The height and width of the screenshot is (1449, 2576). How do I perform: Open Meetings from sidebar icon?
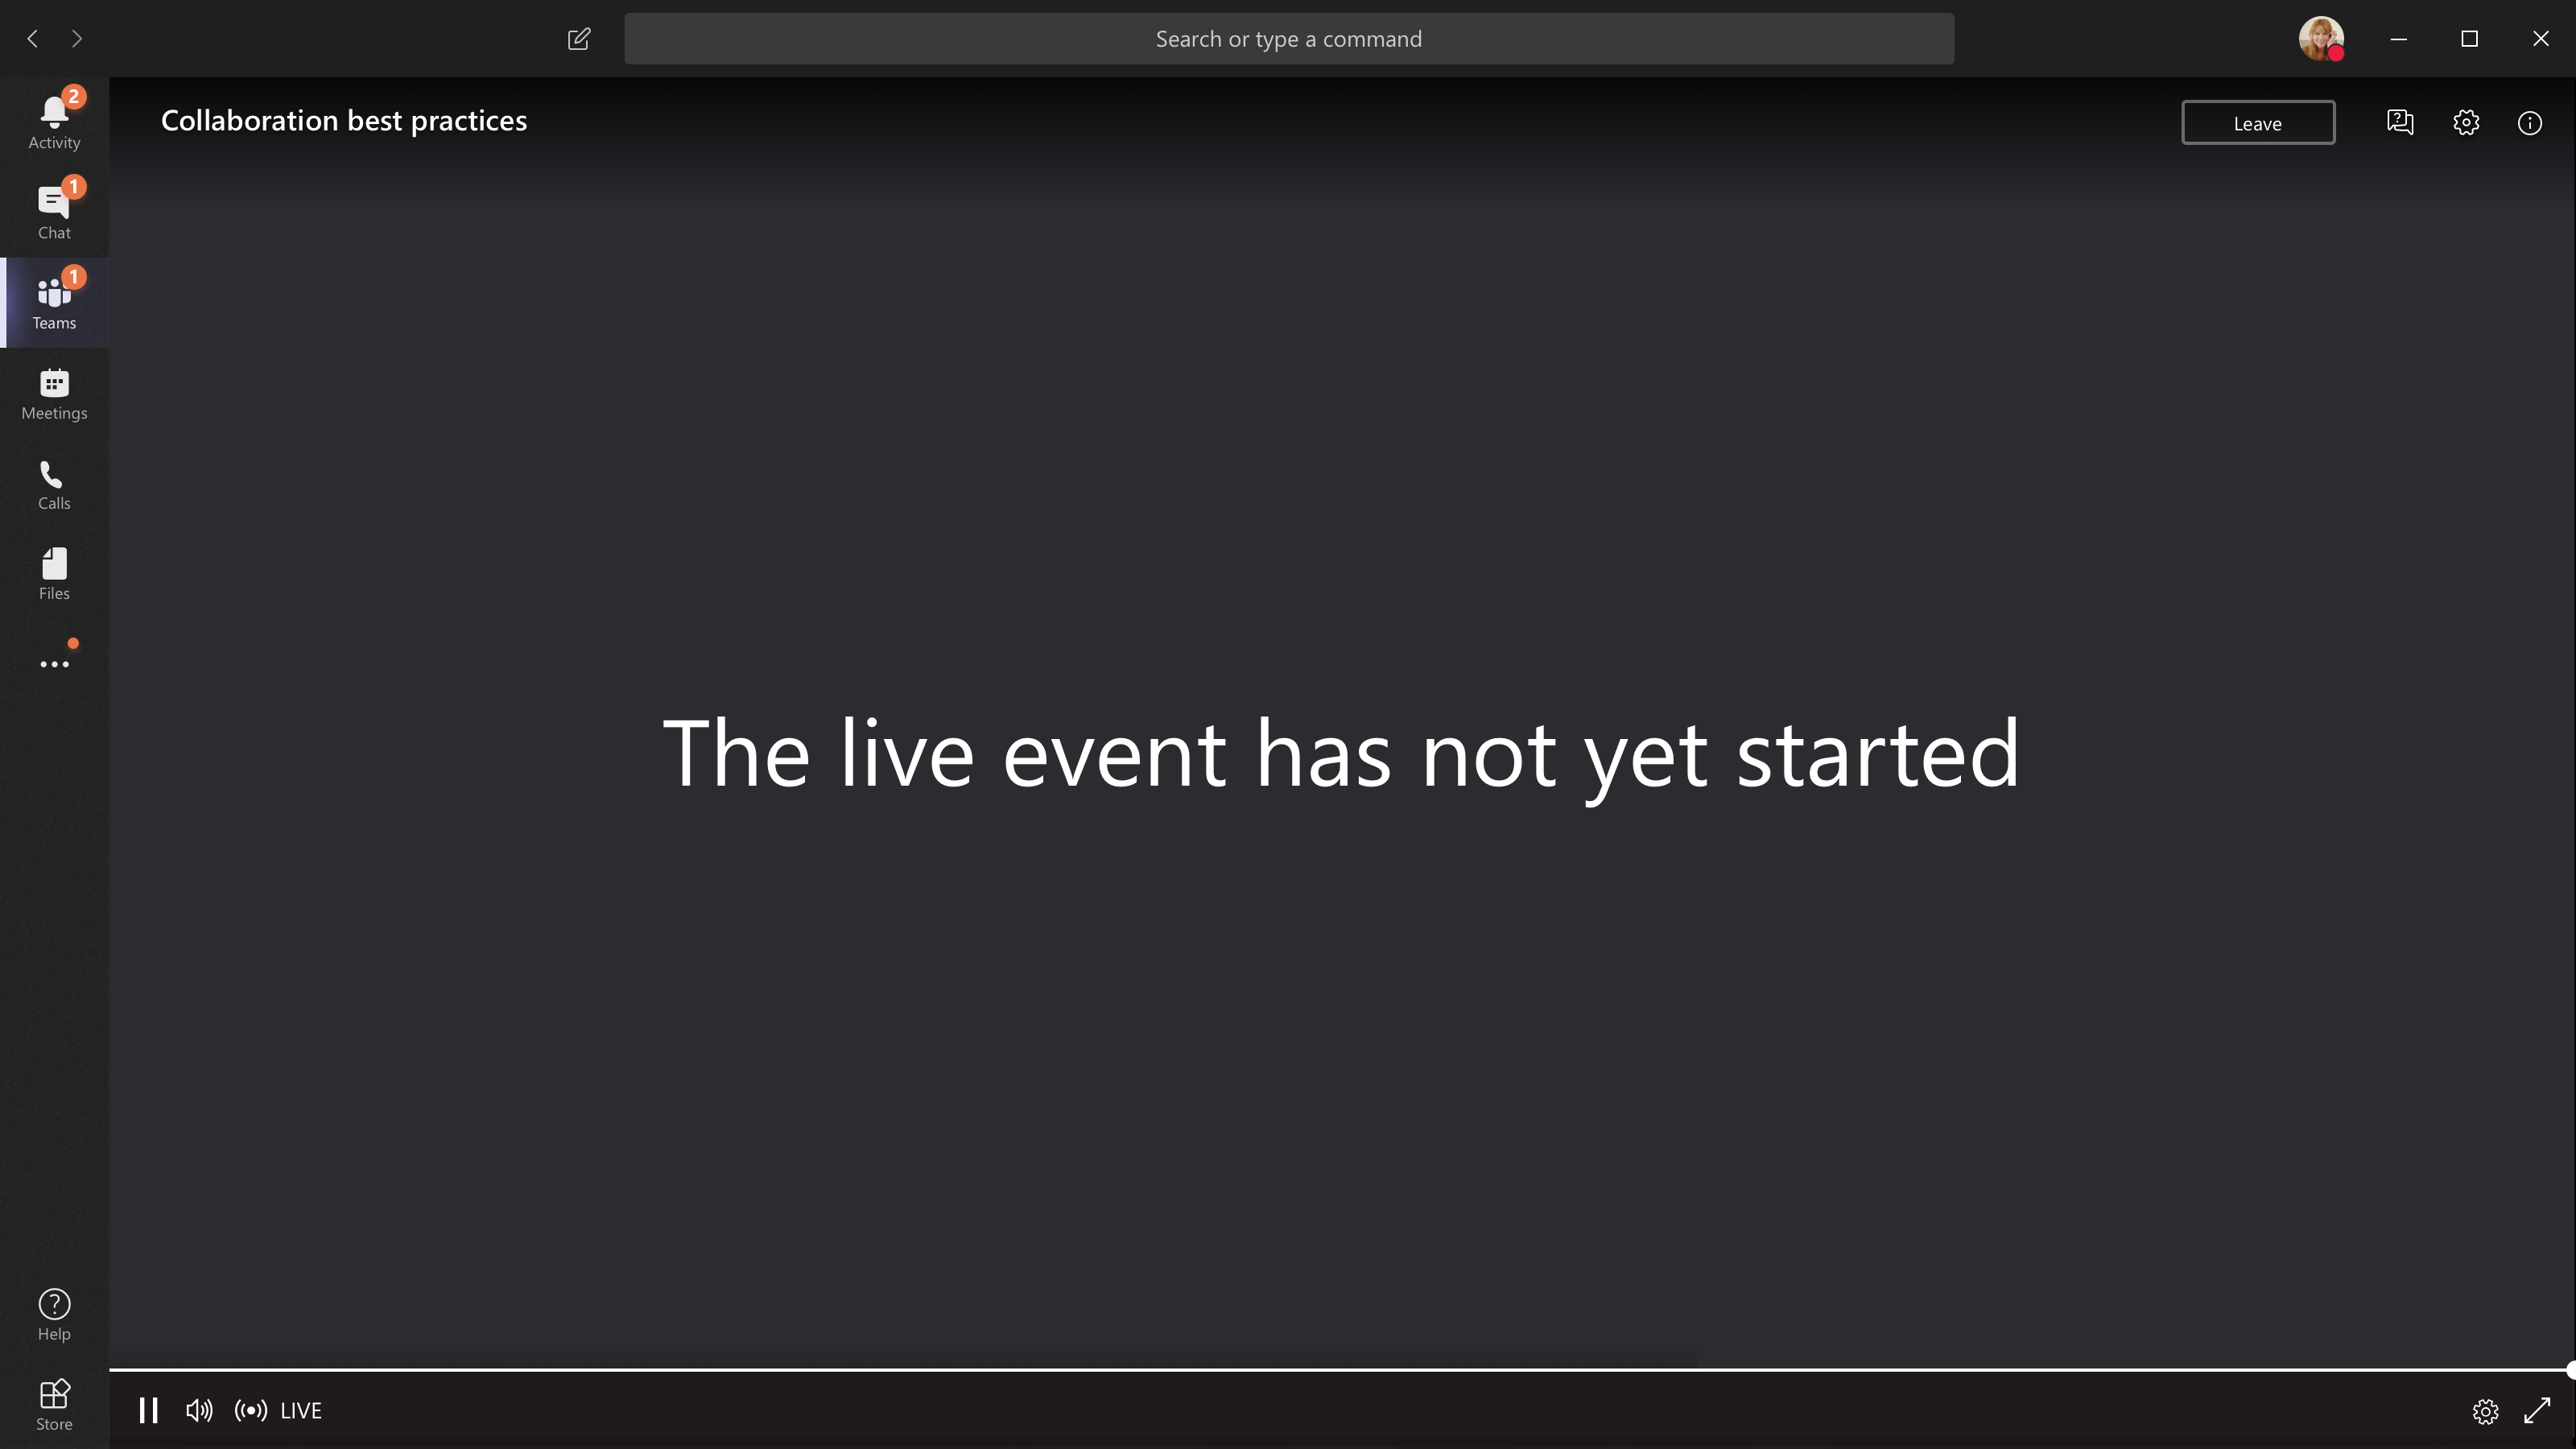tap(55, 393)
